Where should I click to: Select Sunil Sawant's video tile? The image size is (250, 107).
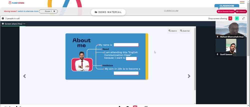(x=231, y=48)
